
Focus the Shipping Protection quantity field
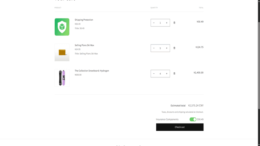click(x=160, y=23)
